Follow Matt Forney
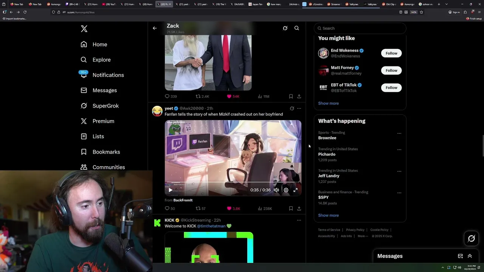This screenshot has width=484, height=272. 391,70
